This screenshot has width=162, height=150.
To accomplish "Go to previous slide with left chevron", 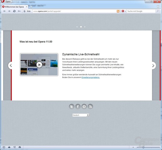I will tap(10, 66).
